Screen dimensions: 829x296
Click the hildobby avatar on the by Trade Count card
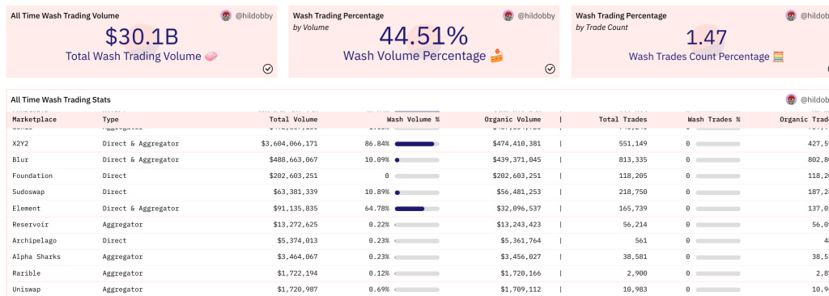[791, 16]
